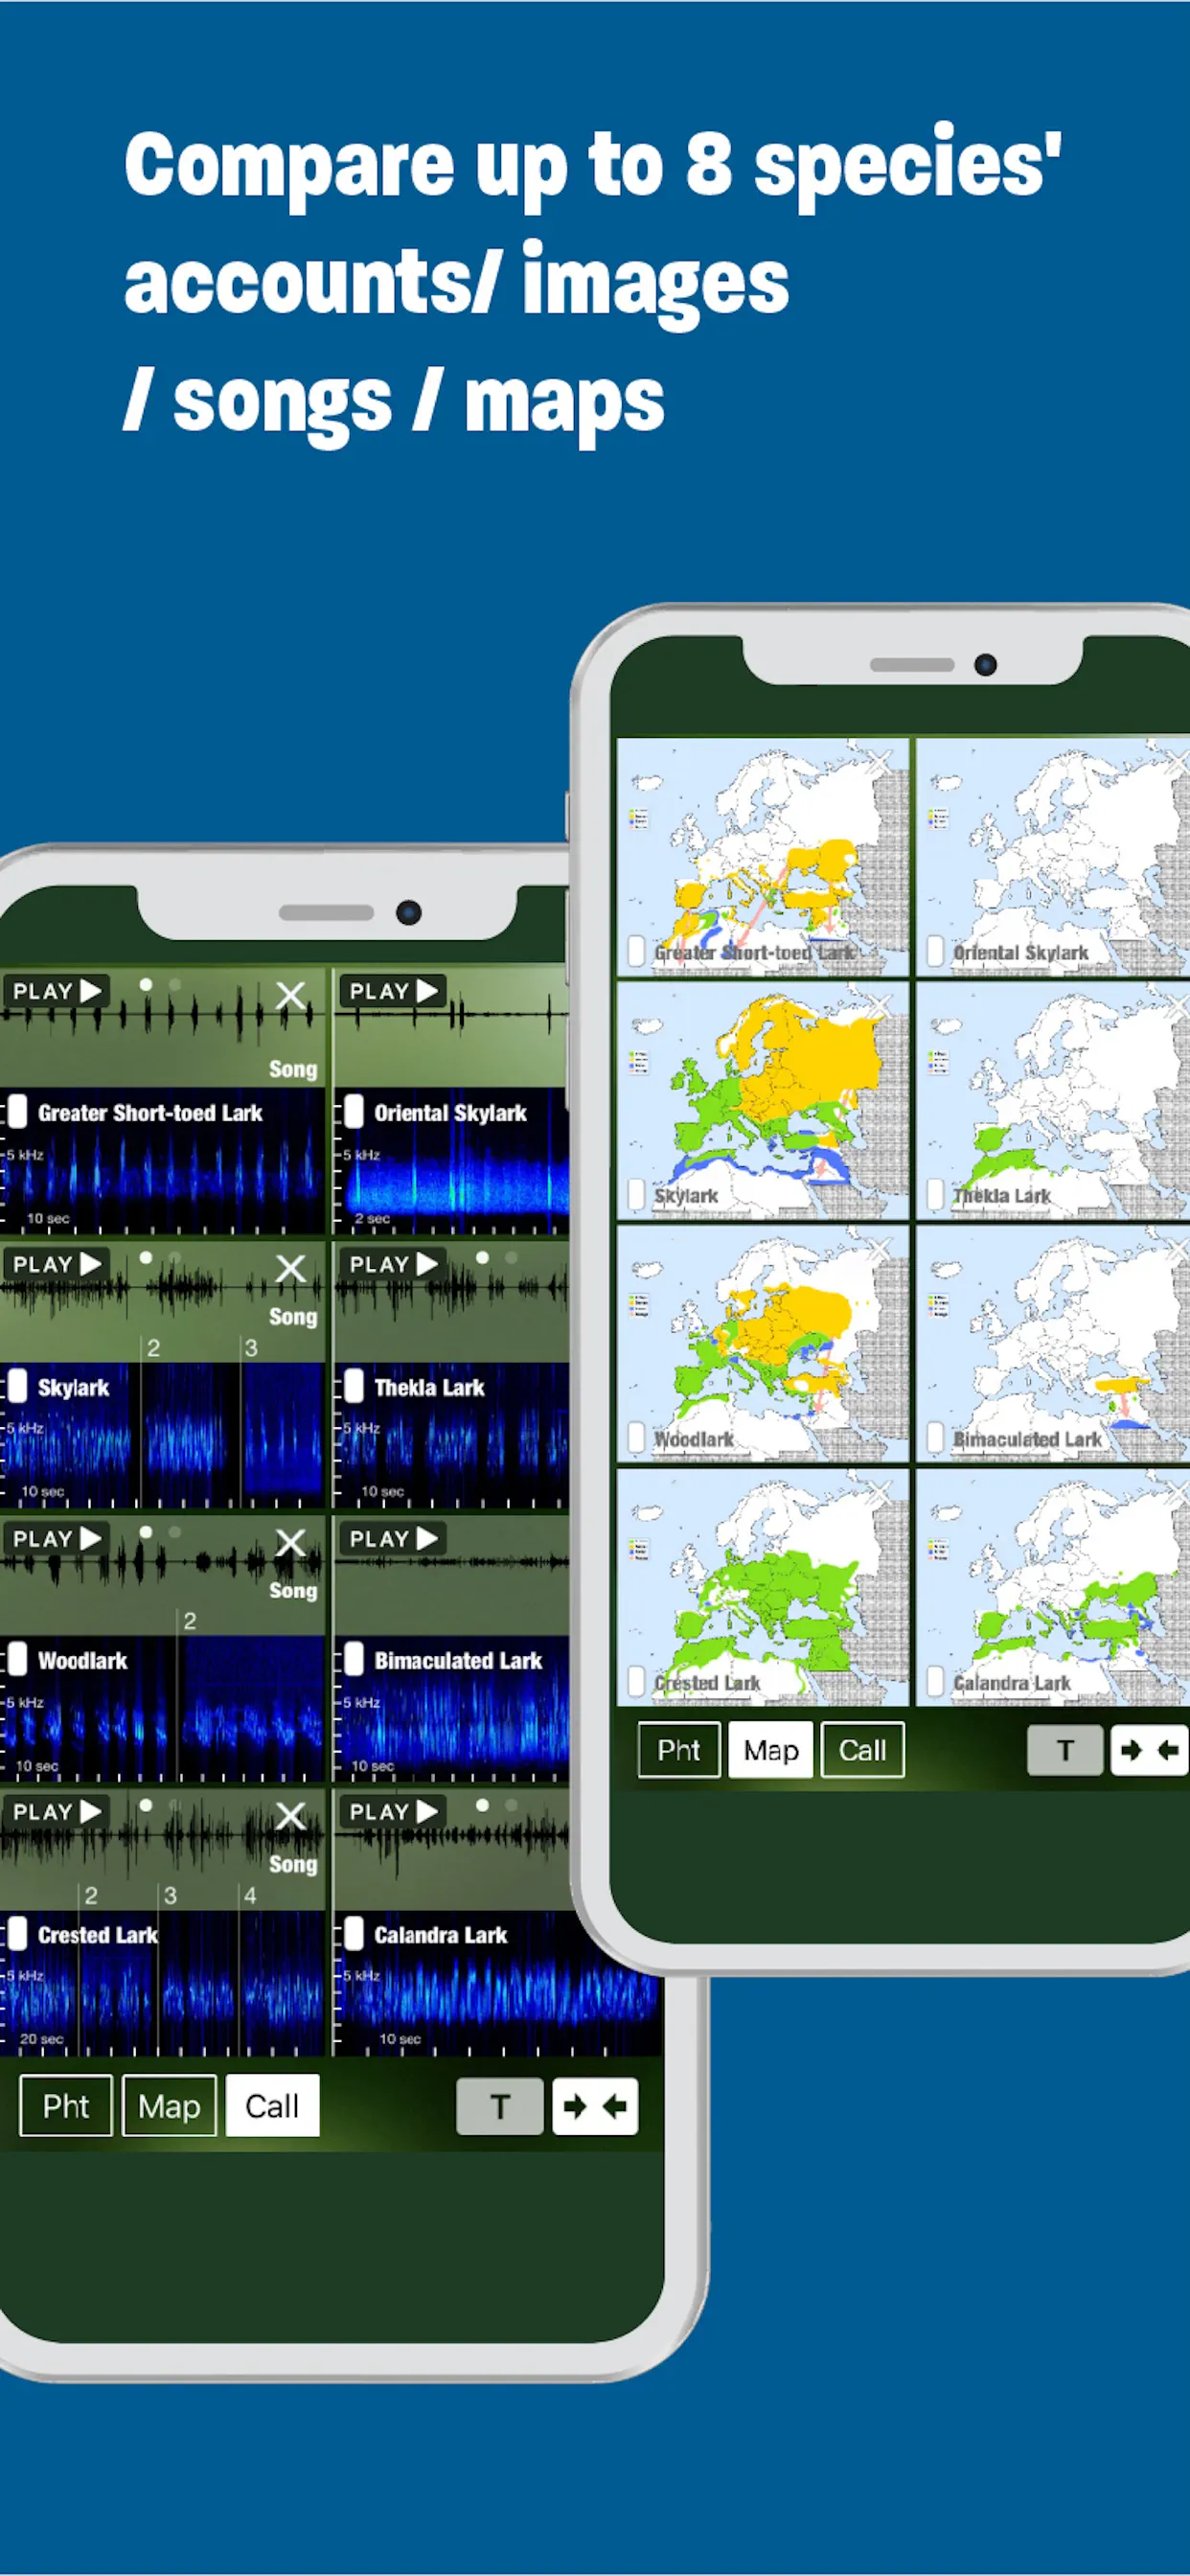Tick the Skylark sonogram checkbox
The height and width of the screenshot is (2576, 1190).
pyautogui.click(x=17, y=1386)
